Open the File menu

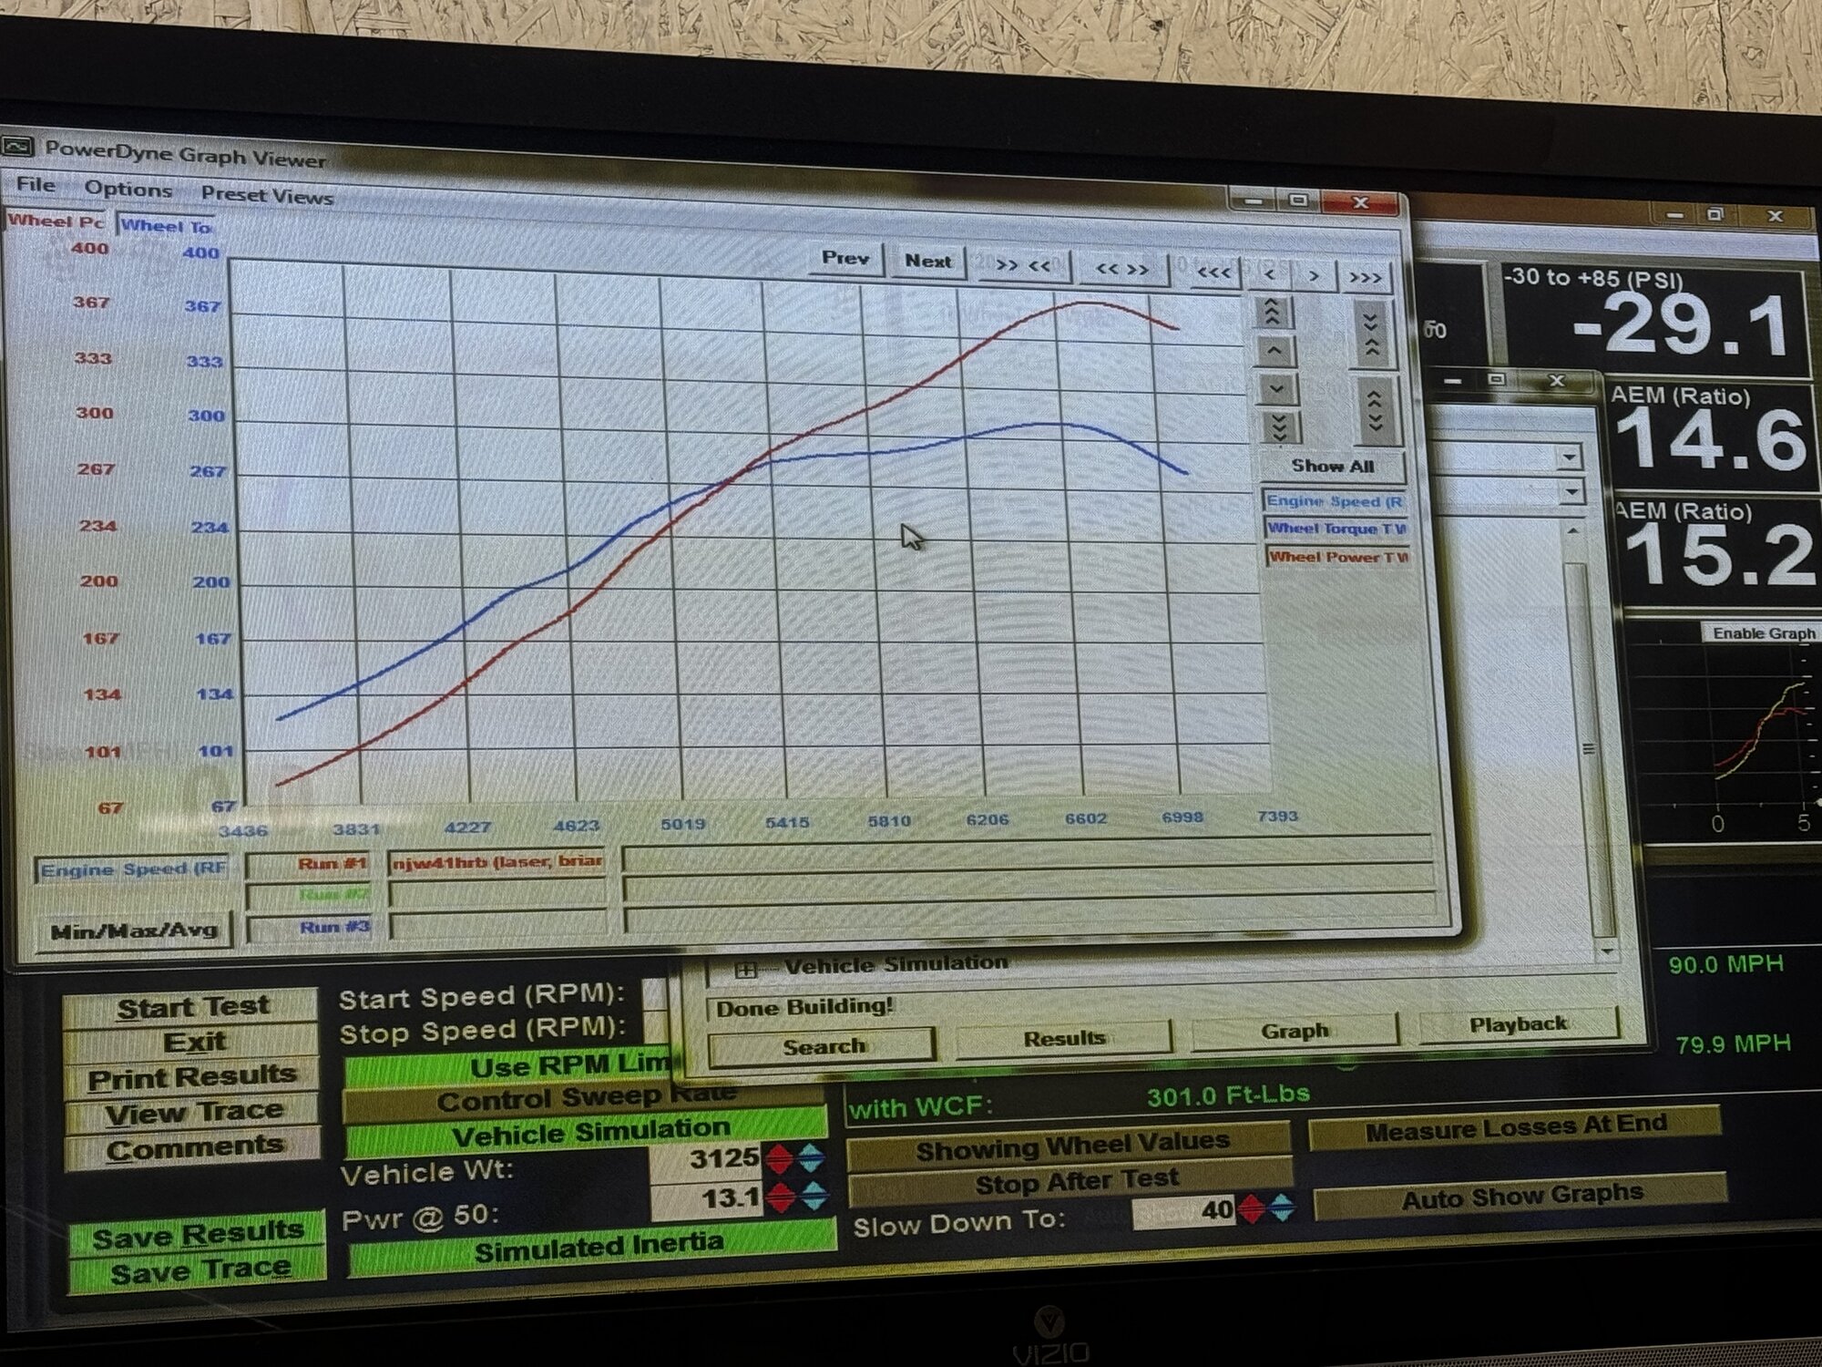(x=36, y=185)
